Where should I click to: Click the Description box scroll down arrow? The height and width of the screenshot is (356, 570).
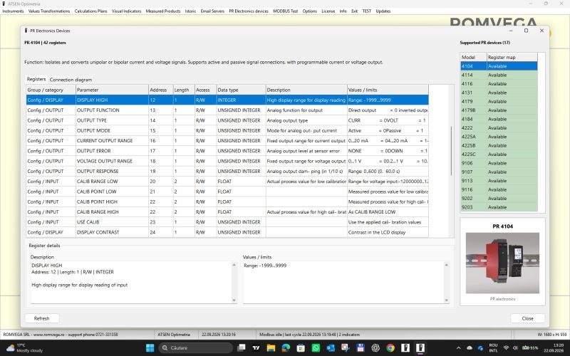[x=234, y=300]
